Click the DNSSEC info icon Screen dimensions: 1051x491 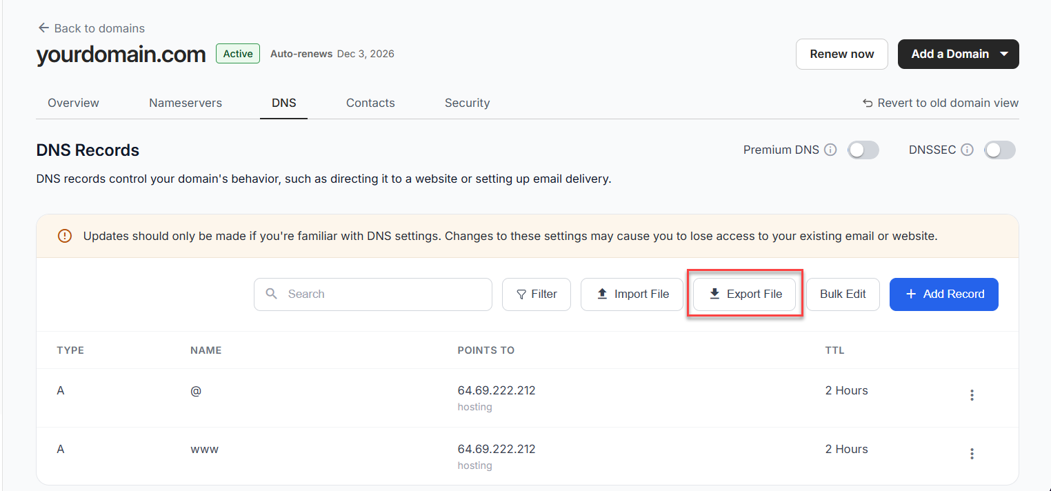967,150
